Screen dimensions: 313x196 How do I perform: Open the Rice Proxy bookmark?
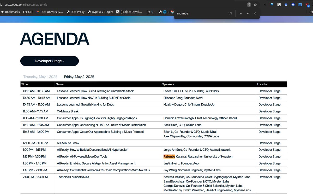(76, 12)
